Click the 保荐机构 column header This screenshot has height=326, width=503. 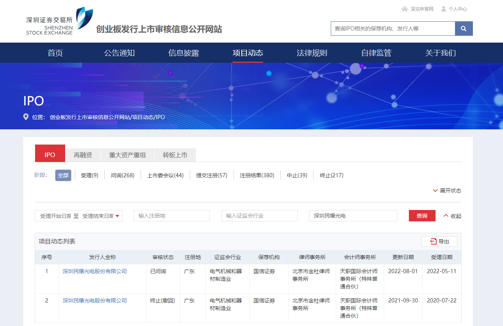269,257
